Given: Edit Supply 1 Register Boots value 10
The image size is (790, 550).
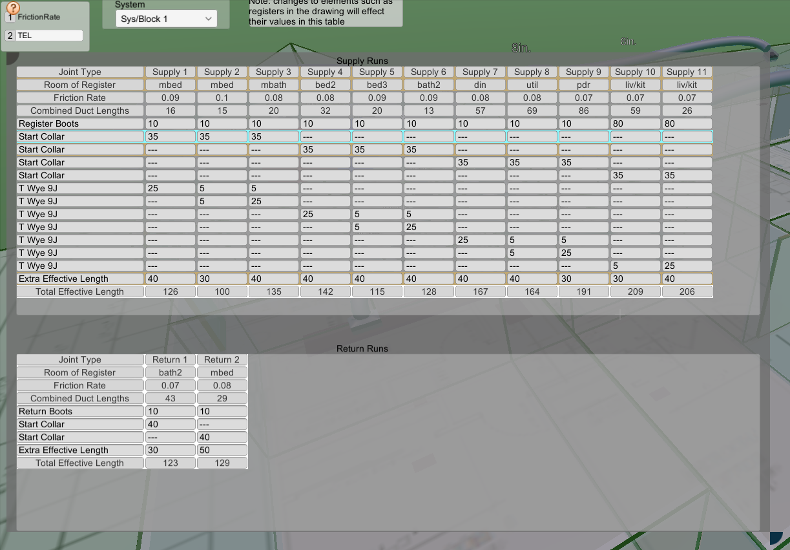Looking at the screenshot, I should coord(170,123).
